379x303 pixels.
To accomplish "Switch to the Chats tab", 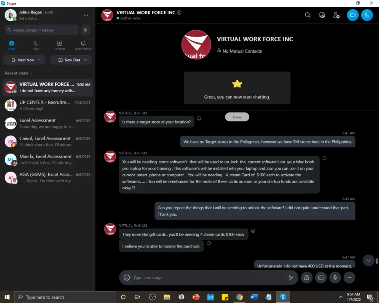I will tap(12, 45).
